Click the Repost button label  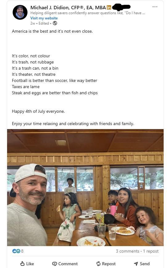click(109, 264)
